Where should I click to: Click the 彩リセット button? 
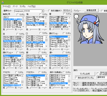67,10
